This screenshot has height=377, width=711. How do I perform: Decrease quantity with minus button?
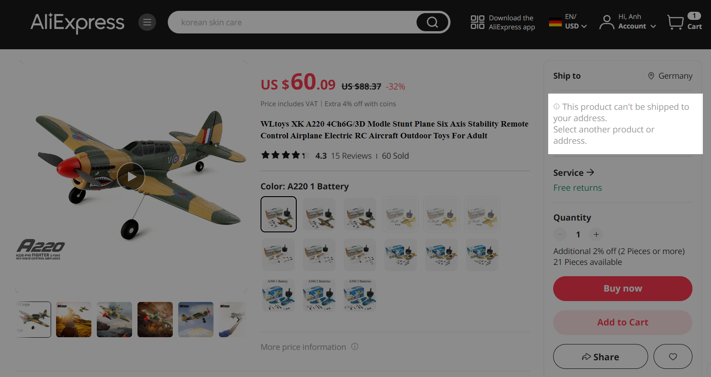coord(560,234)
